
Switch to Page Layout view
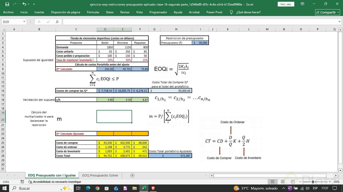283,182
